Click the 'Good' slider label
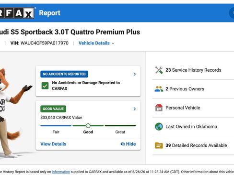The height and width of the screenshot is (175, 234). coord(88,132)
